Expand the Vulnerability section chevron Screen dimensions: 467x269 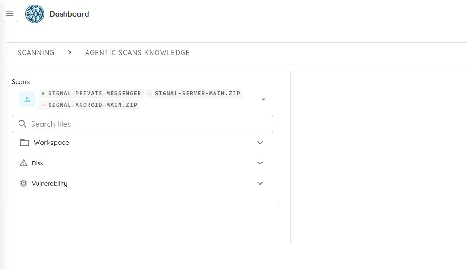point(260,183)
